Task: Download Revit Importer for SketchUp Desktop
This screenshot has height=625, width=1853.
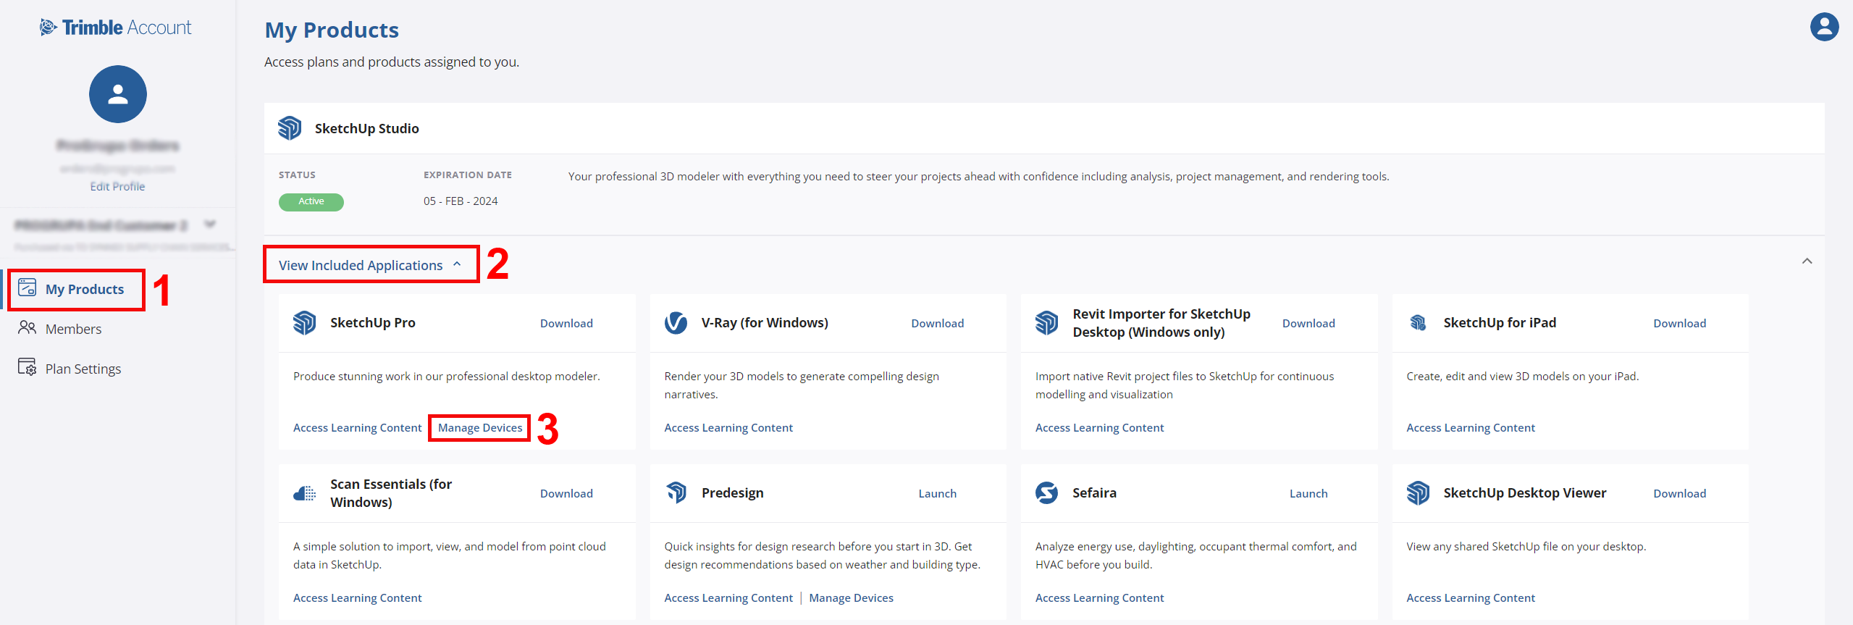Action: pyautogui.click(x=1308, y=323)
